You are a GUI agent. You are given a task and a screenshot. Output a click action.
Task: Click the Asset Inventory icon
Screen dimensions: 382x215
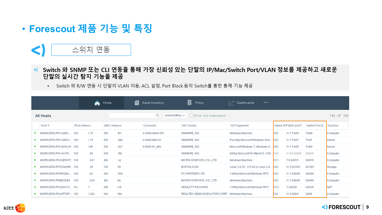tap(137, 103)
